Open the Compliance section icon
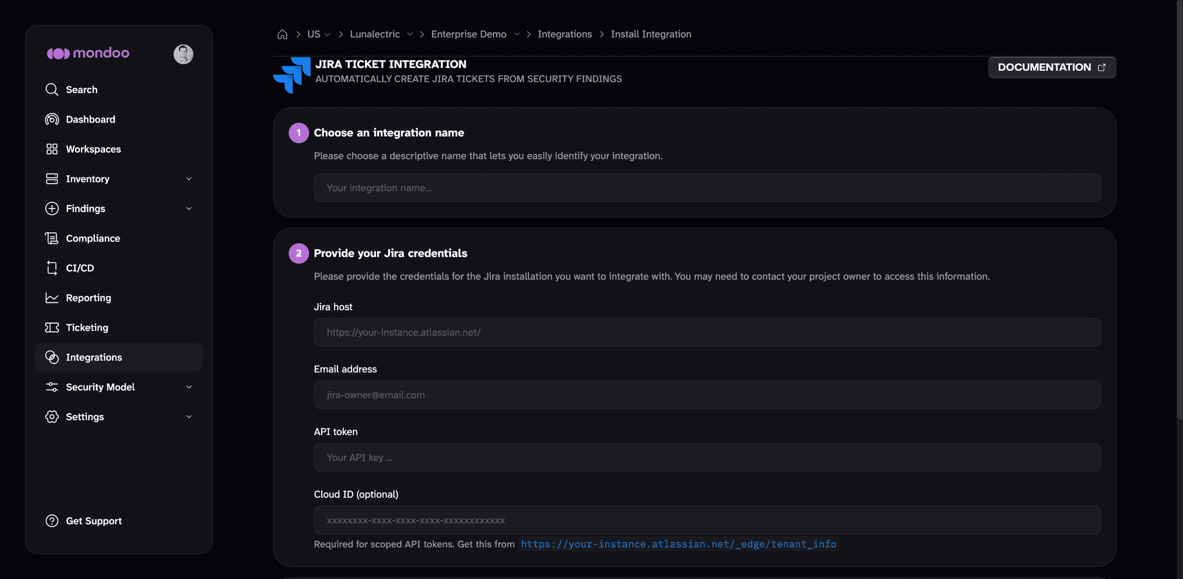Screen dimensions: 1183x579 click(x=52, y=238)
